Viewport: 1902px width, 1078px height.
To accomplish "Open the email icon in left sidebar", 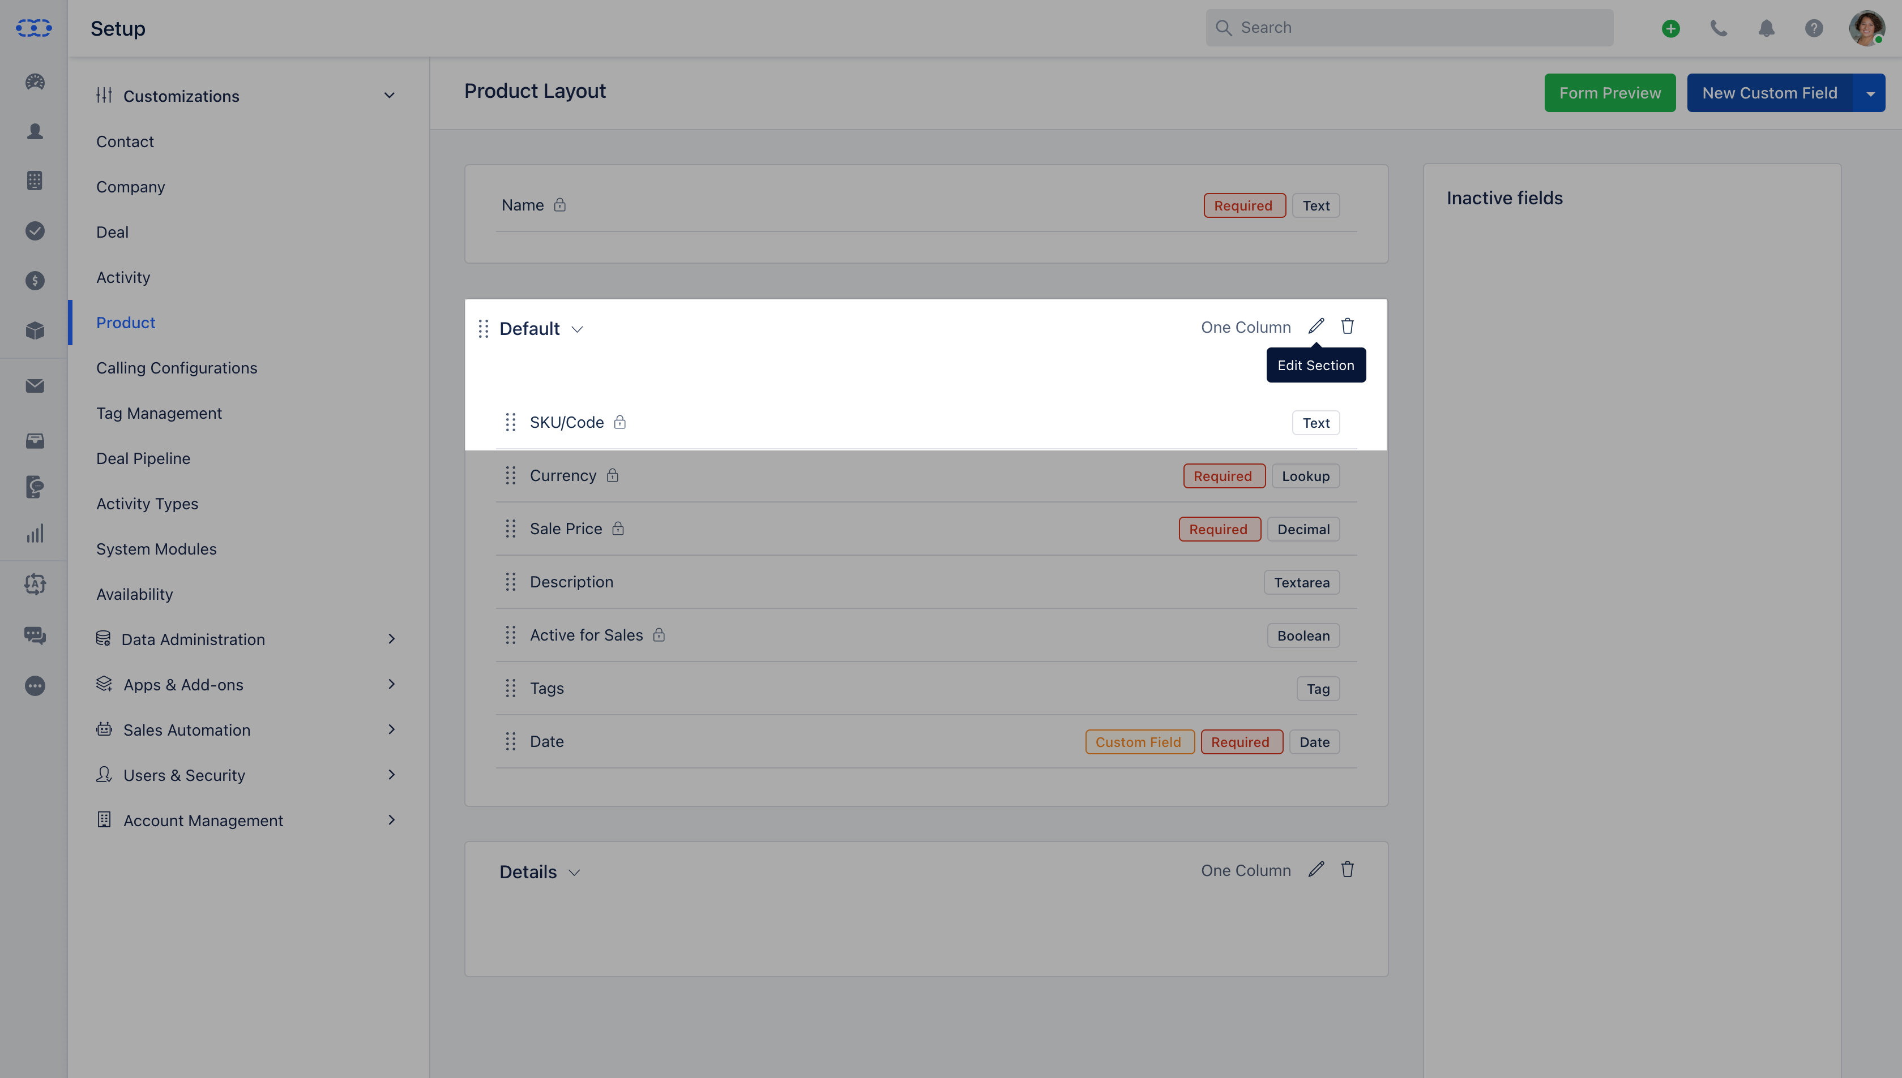I will [x=35, y=386].
